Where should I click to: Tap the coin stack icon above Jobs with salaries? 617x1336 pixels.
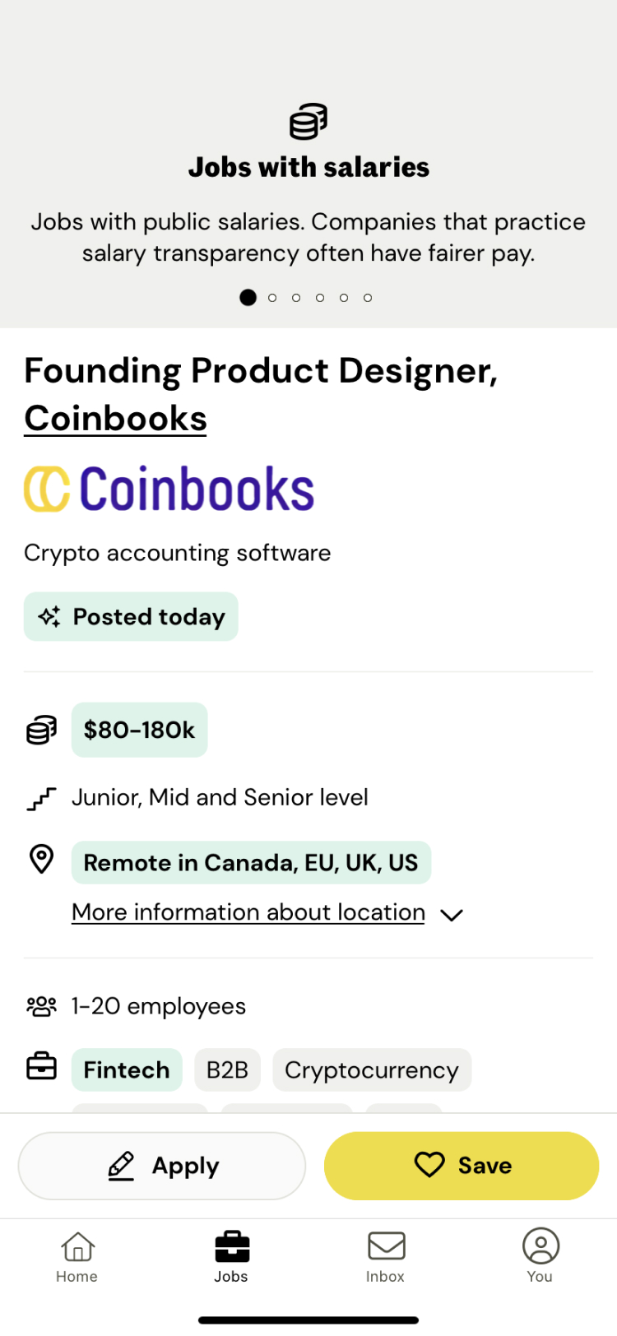point(308,122)
